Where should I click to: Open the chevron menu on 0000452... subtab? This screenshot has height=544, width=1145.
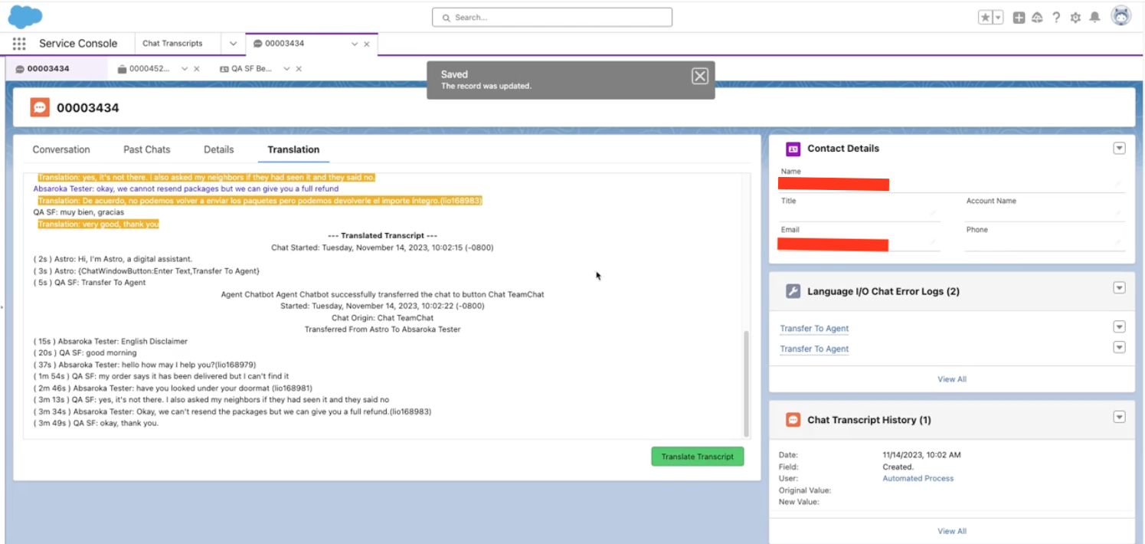185,69
